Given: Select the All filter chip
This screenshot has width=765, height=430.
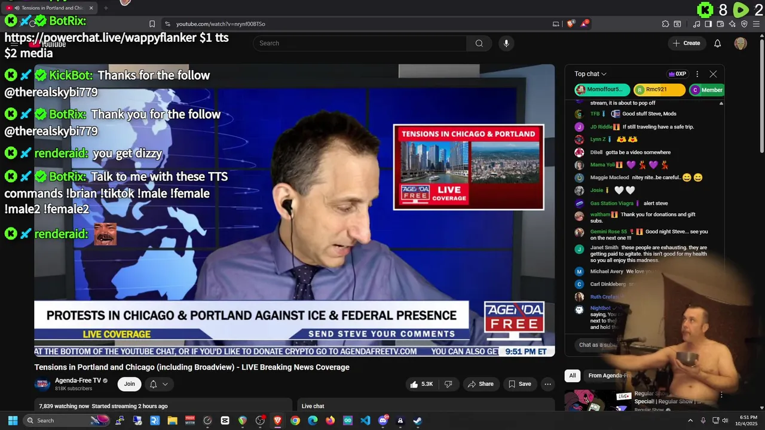Looking at the screenshot, I should (572, 375).
